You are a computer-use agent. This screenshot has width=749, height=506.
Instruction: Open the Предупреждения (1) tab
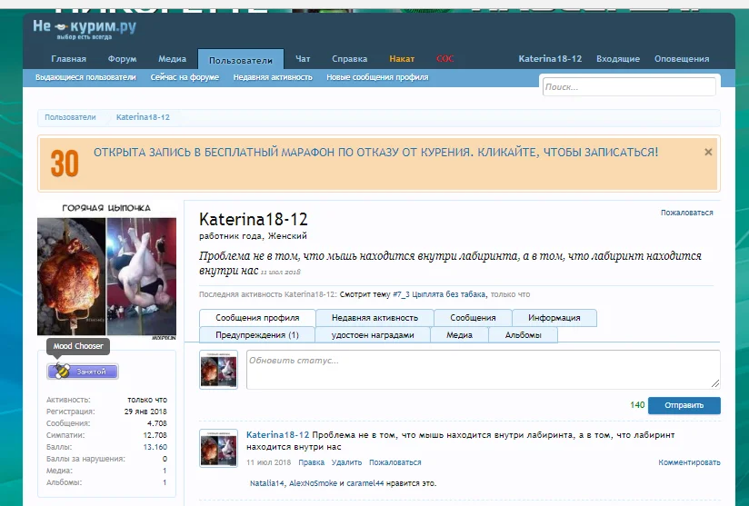click(256, 335)
